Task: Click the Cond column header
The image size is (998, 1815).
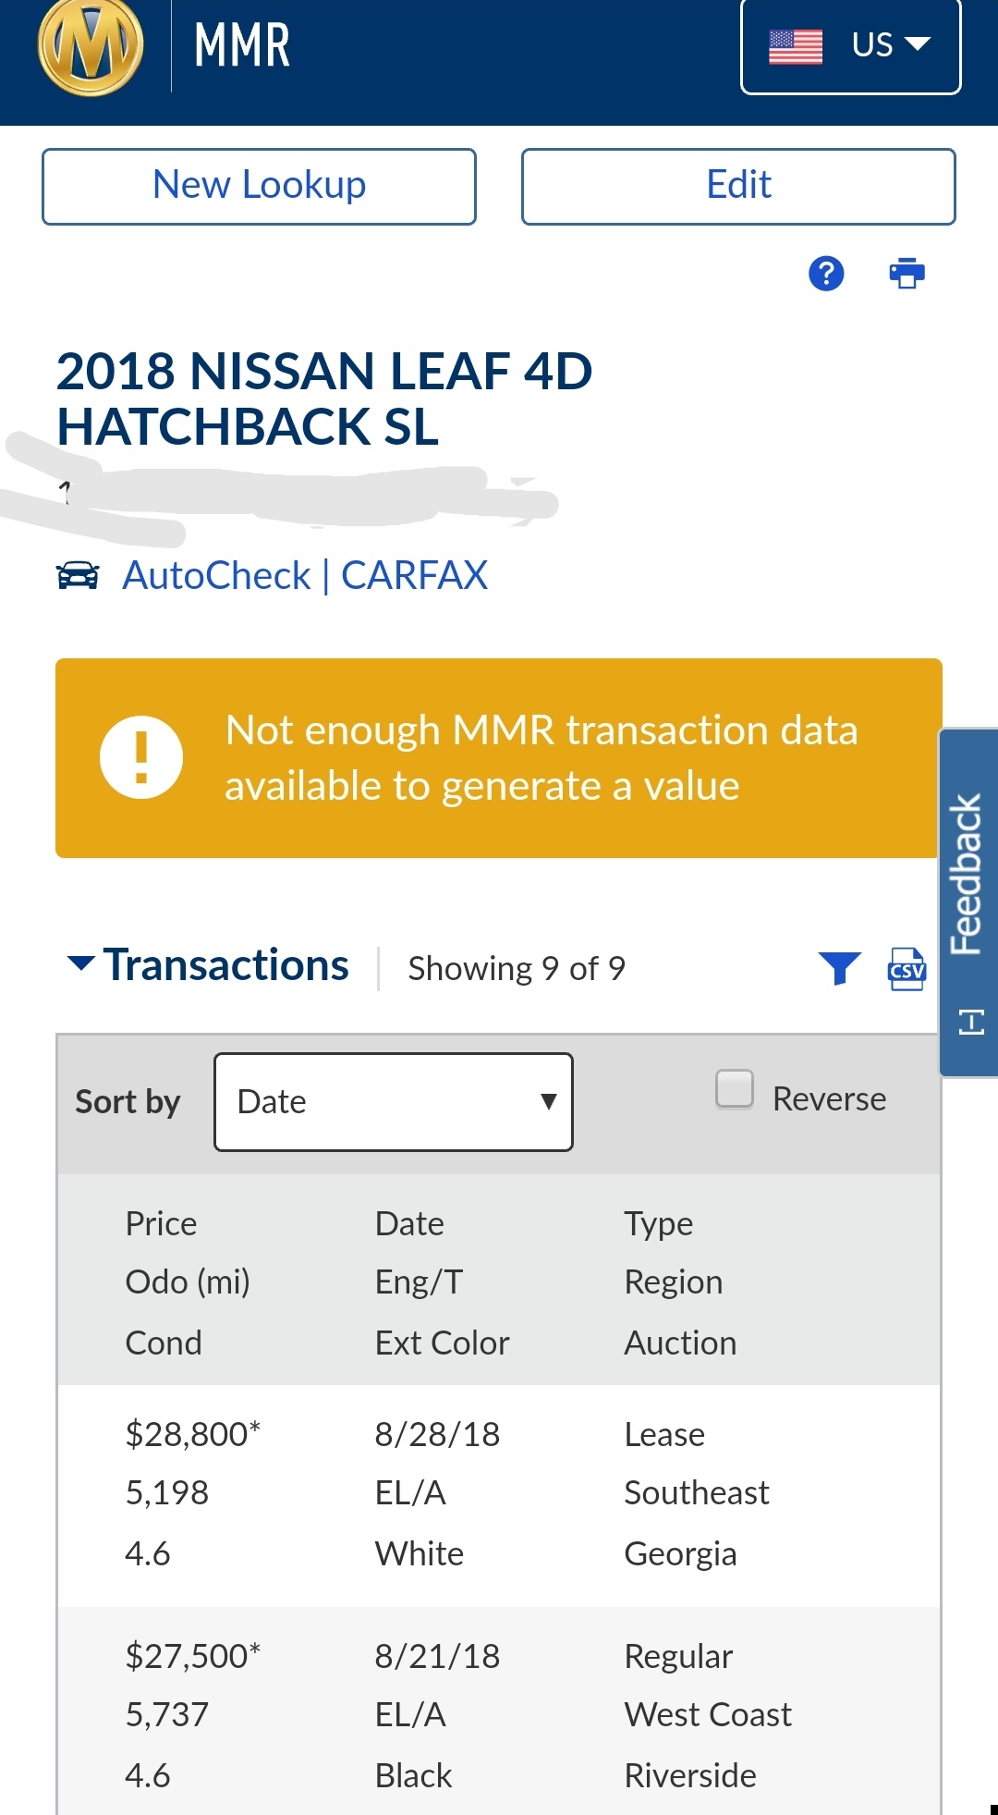Action: tap(164, 1343)
